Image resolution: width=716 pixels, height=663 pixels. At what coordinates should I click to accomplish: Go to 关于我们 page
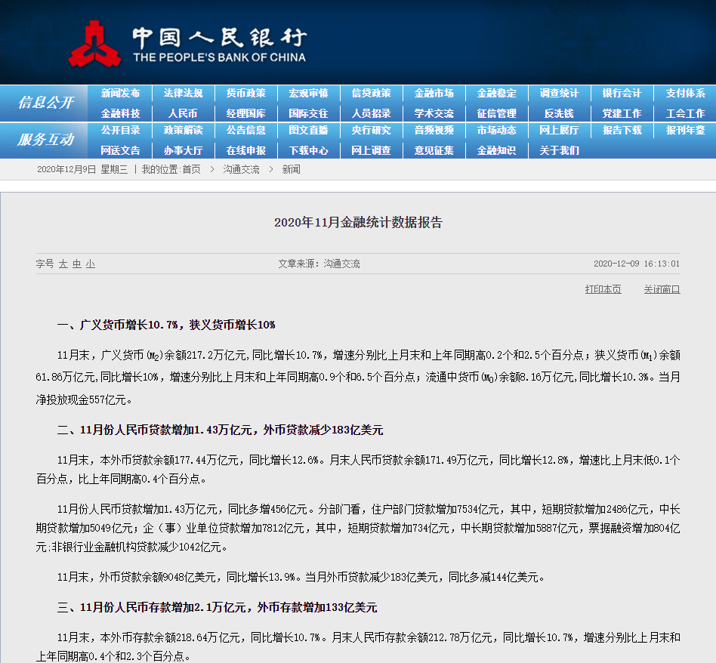click(560, 150)
